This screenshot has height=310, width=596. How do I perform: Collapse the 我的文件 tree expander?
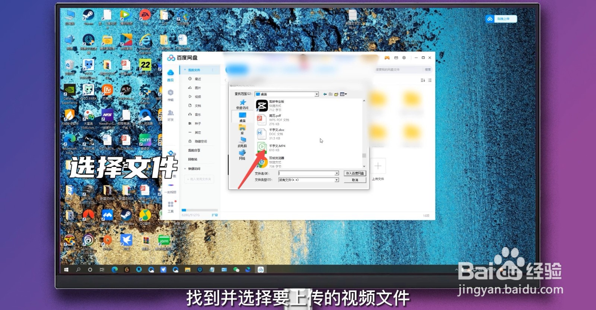[185, 70]
